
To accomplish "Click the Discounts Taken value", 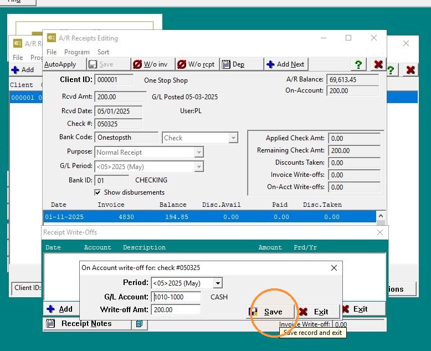I will 355,163.
